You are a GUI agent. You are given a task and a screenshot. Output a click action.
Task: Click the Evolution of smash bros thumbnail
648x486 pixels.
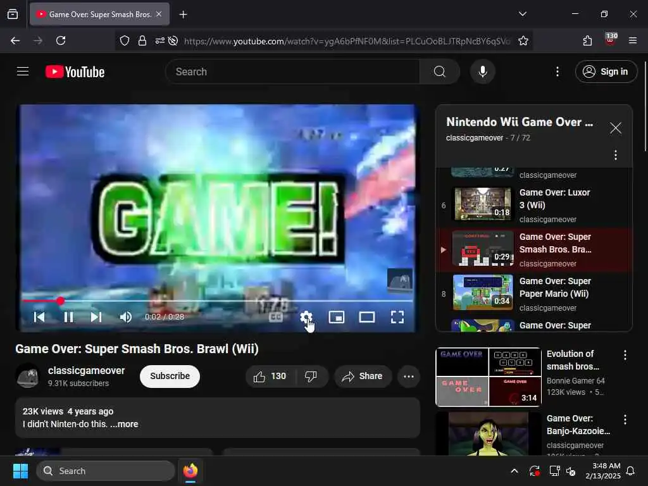488,377
